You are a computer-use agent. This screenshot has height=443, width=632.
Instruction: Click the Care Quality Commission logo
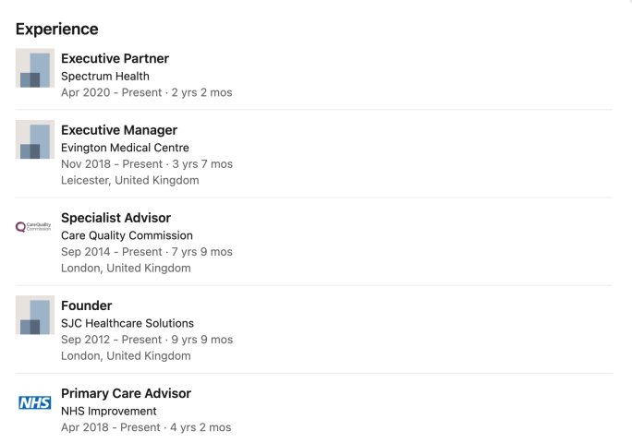35,227
